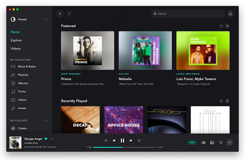Click the search magnifier icon

(155, 14)
